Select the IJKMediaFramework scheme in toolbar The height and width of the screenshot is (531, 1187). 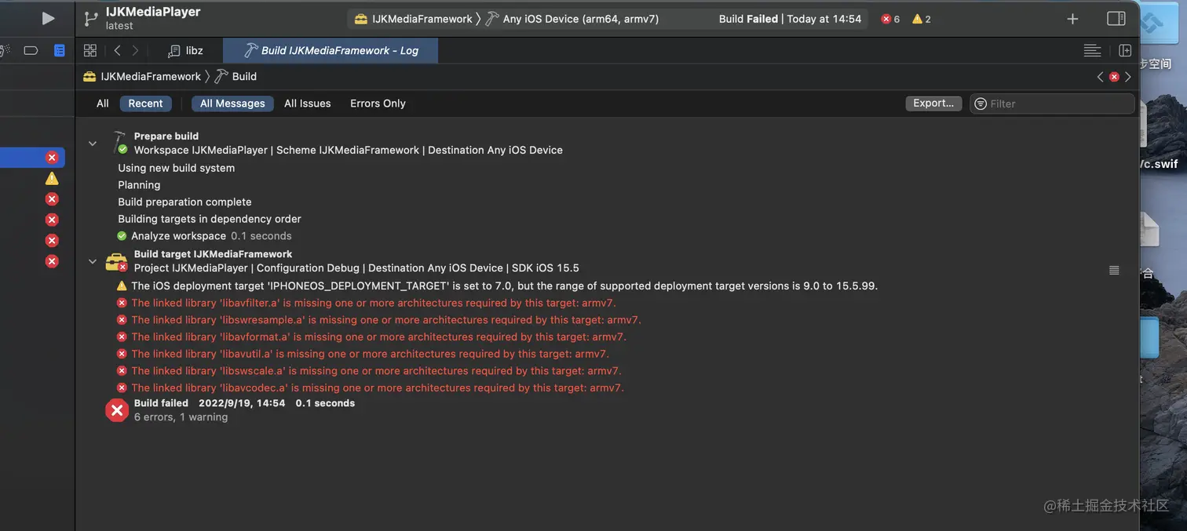coord(414,19)
